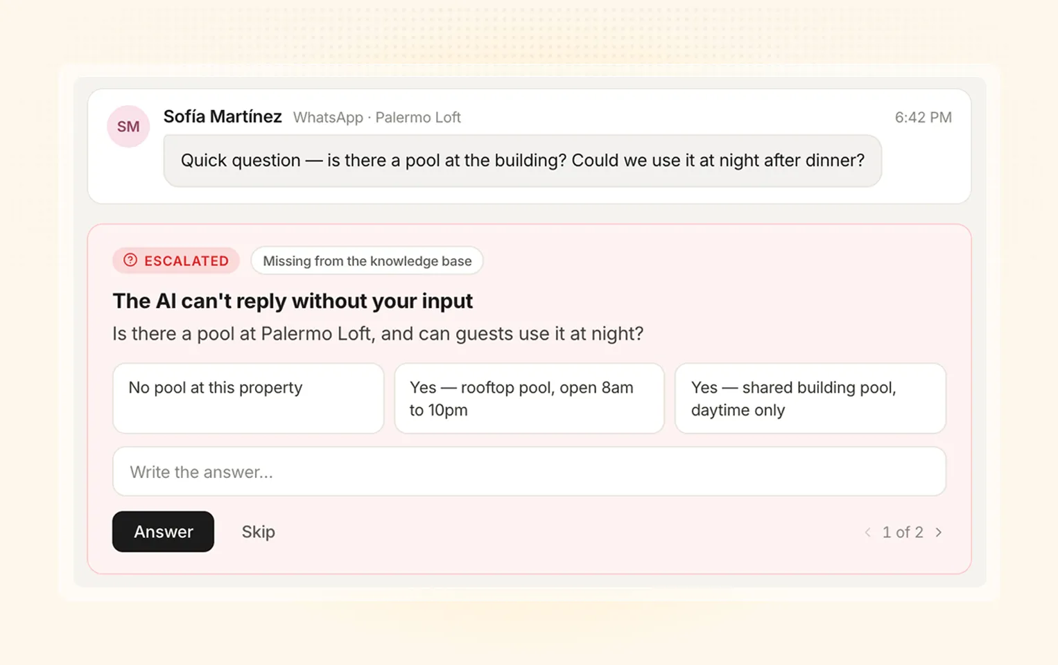Click the Answer button
This screenshot has width=1058, height=665.
pos(163,532)
